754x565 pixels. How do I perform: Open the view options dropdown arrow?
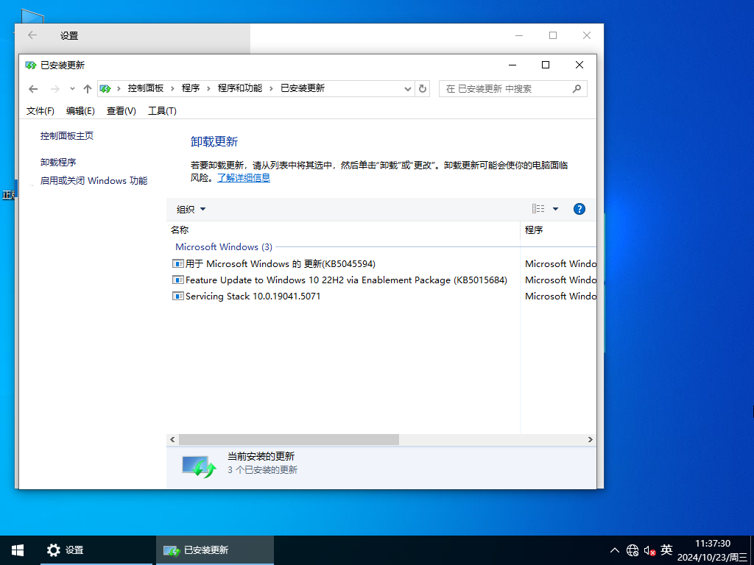point(556,208)
